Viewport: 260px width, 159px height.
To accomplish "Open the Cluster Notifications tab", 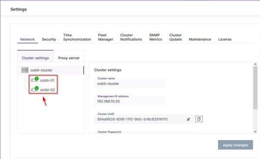I will coord(131,37).
